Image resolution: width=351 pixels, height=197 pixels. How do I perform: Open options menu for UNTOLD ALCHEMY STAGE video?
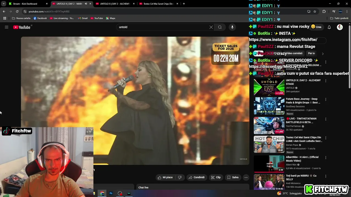click(326, 81)
